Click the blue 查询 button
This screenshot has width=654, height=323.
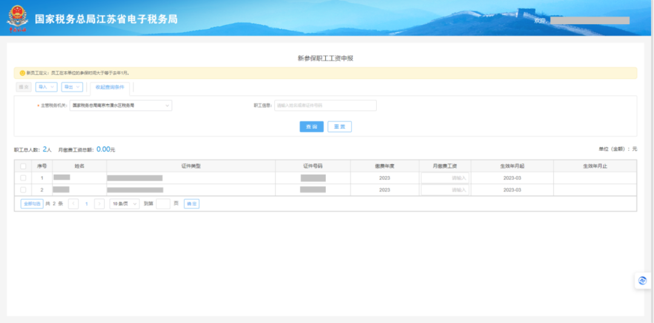(x=312, y=126)
